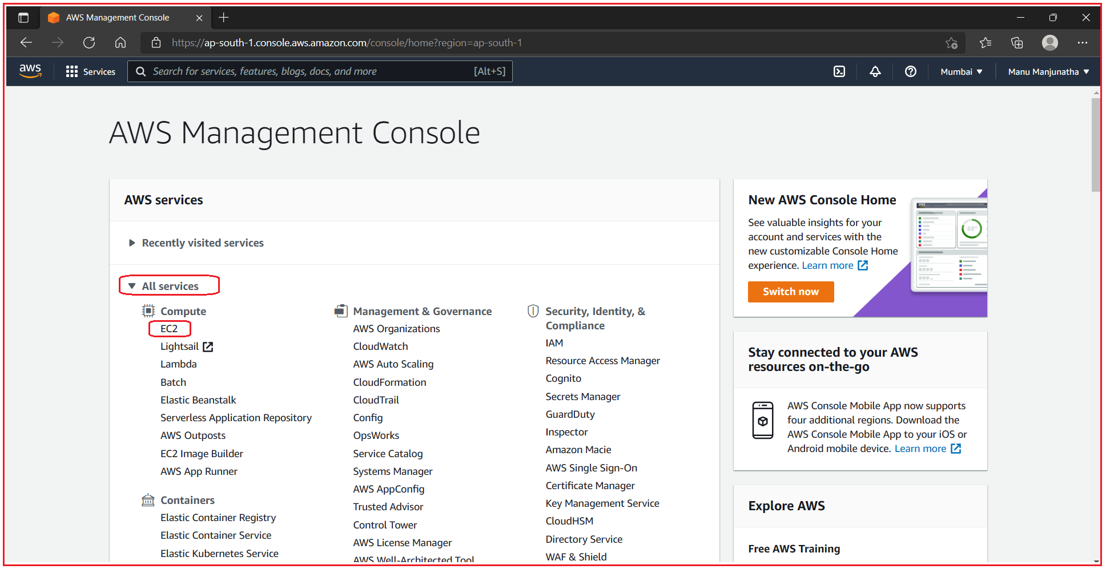Click the Security shield category icon
The height and width of the screenshot is (569, 1106).
pyautogui.click(x=533, y=311)
